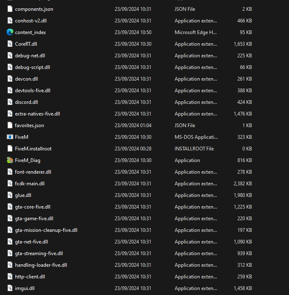Screen dimensions: 289x295
Task: Click the Edge icon beside content_index
Action: click(10, 32)
